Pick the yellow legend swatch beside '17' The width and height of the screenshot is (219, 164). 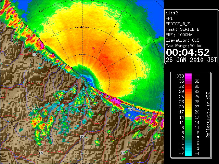pos(188,112)
